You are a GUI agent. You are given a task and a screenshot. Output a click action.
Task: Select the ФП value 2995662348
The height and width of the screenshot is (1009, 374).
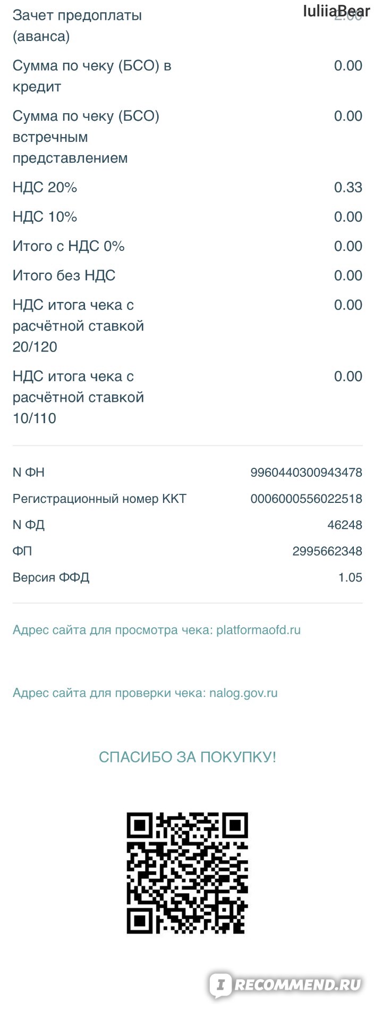[327, 551]
